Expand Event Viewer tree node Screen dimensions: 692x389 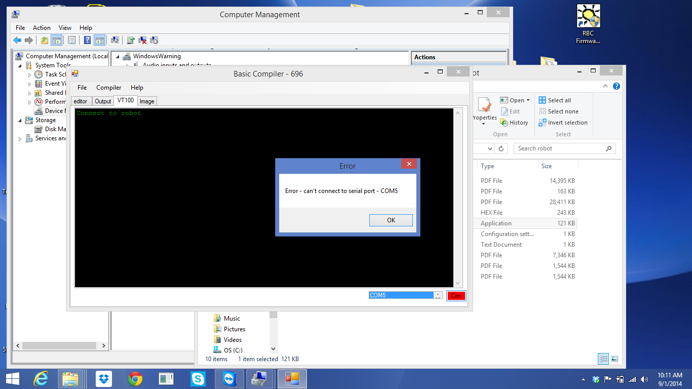(29, 84)
